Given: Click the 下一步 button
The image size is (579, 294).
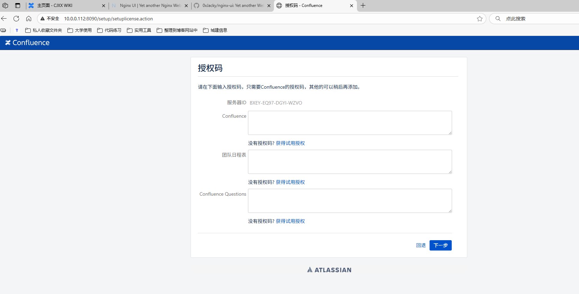Looking at the screenshot, I should 440,245.
